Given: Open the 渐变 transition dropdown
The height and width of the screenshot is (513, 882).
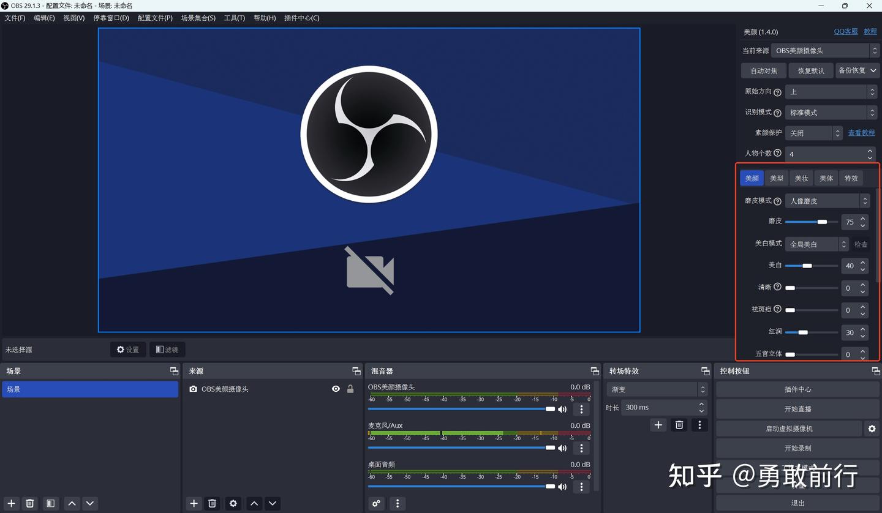Looking at the screenshot, I should click(658, 389).
